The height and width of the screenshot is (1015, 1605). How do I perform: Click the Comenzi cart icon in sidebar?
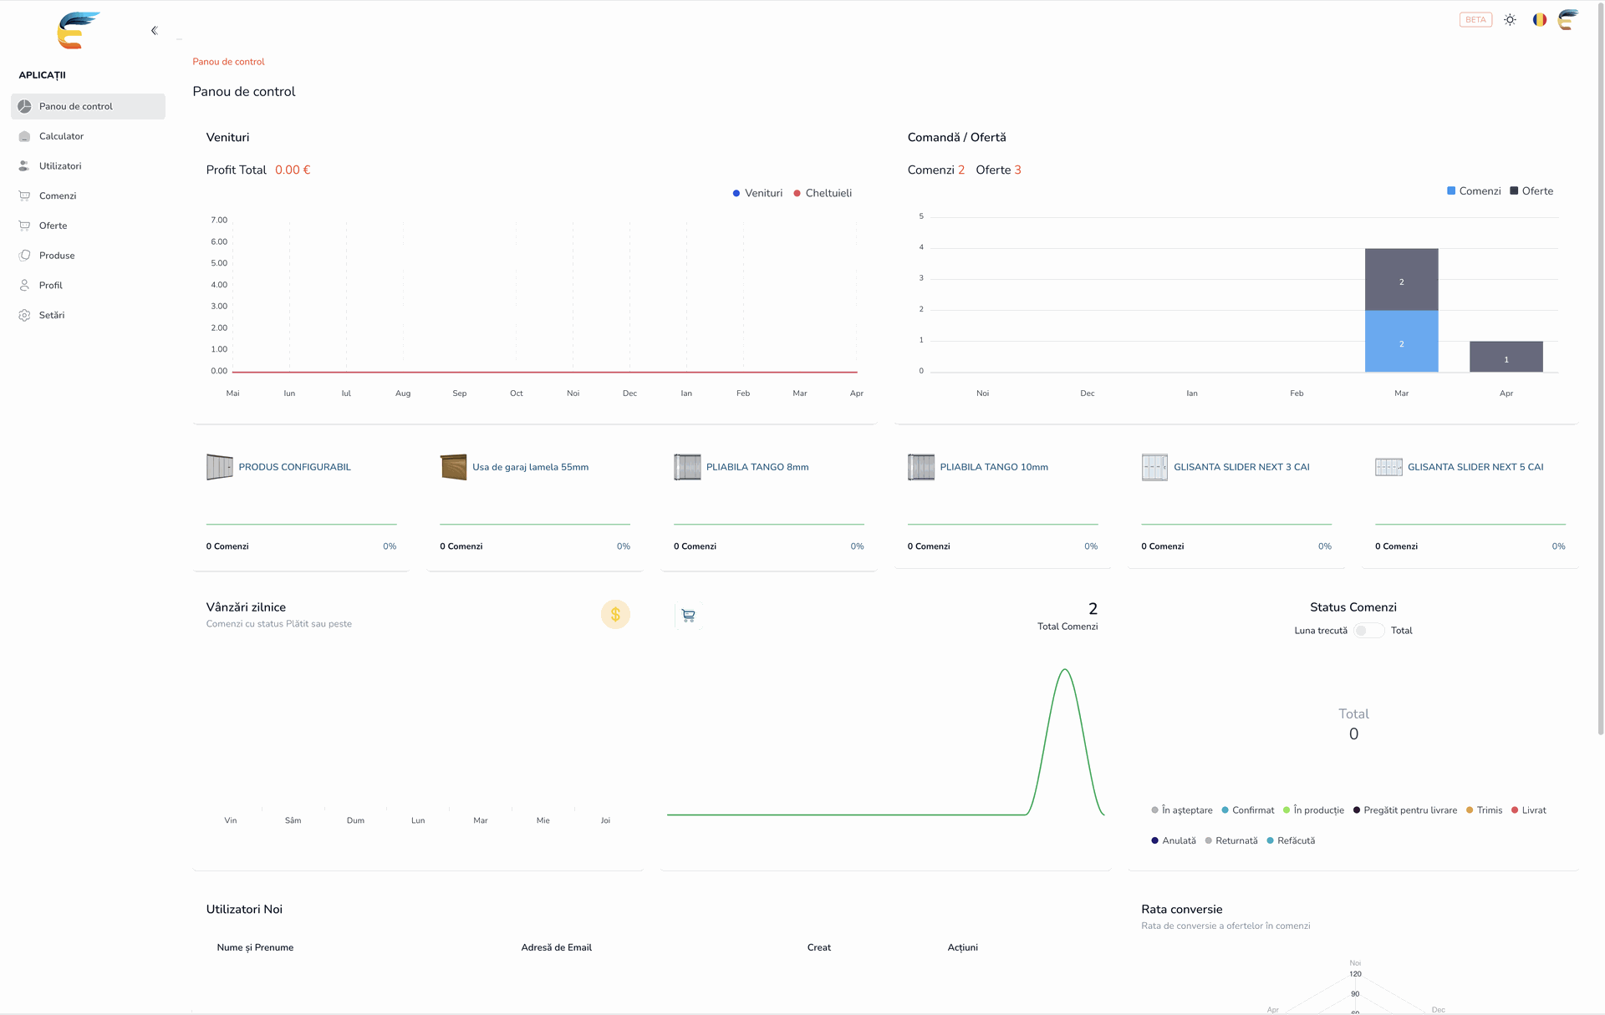[24, 196]
